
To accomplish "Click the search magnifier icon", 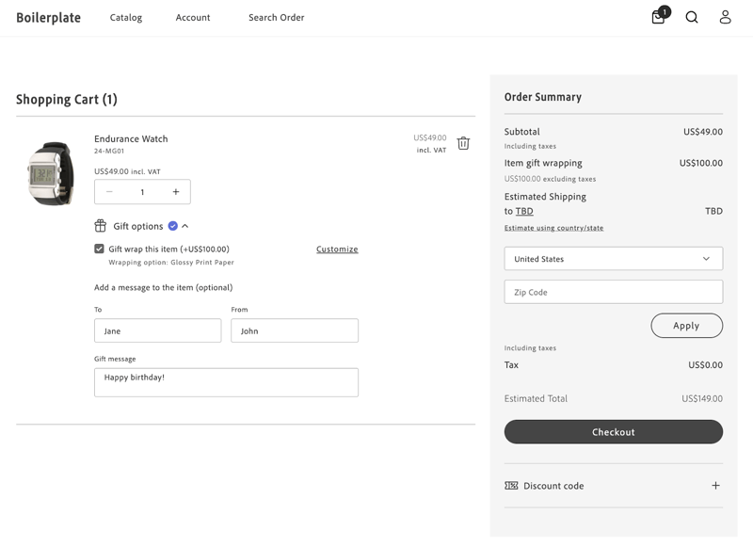I will tap(692, 17).
